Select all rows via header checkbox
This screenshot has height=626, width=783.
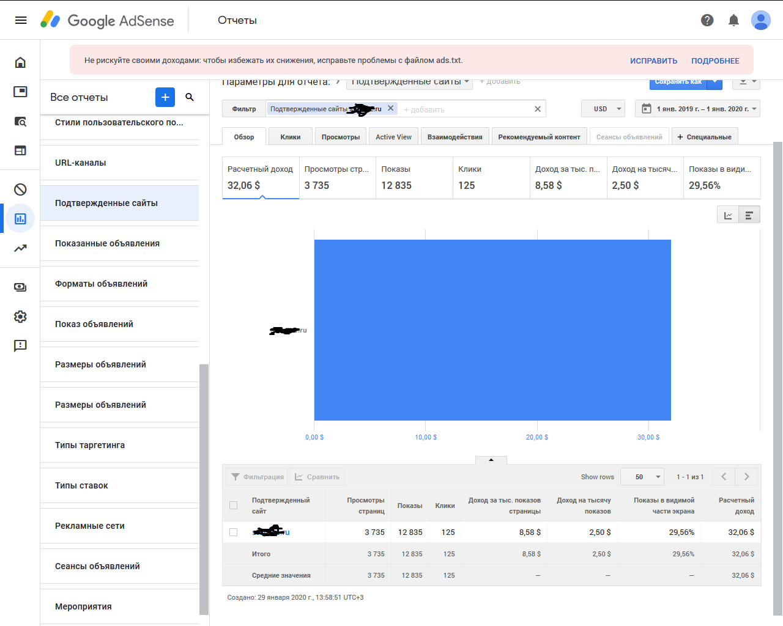pos(233,506)
